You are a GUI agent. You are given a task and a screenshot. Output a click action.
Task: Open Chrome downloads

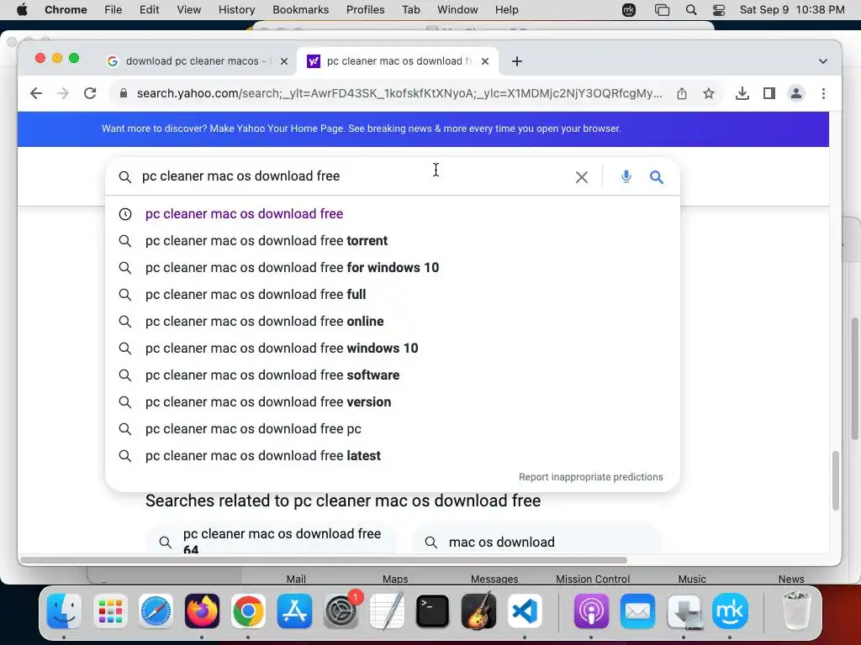pyautogui.click(x=742, y=93)
